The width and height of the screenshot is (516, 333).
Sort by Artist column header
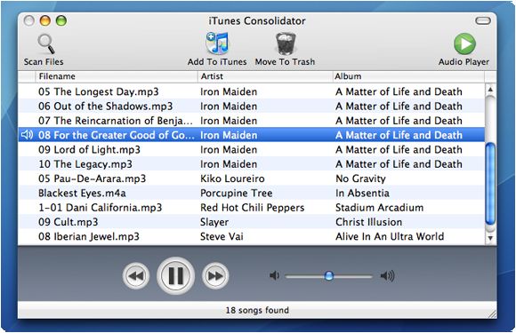265,76
